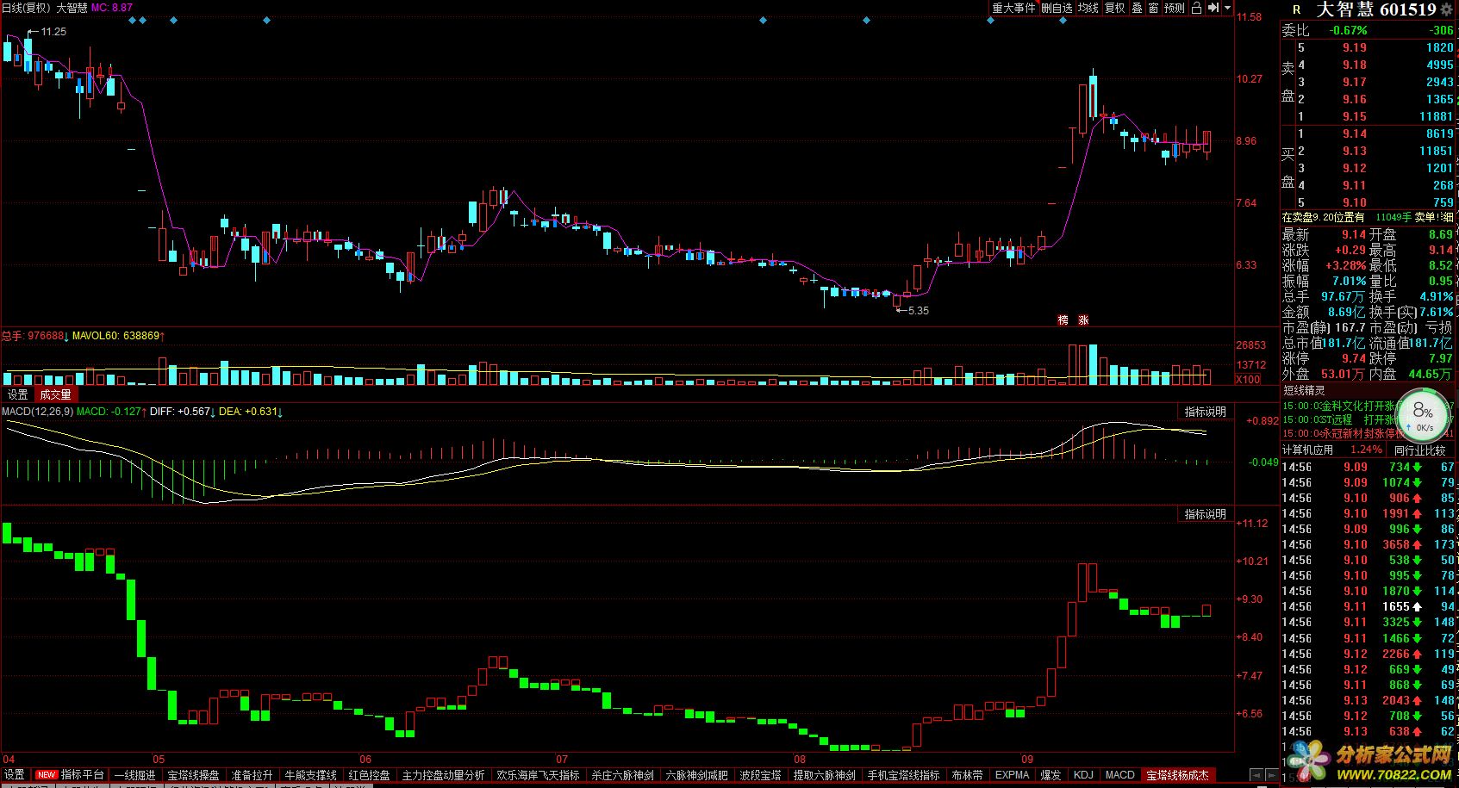Screen dimensions: 1459x788
Task: Click the lock icon in chart toolbar
Action: coord(1195,8)
